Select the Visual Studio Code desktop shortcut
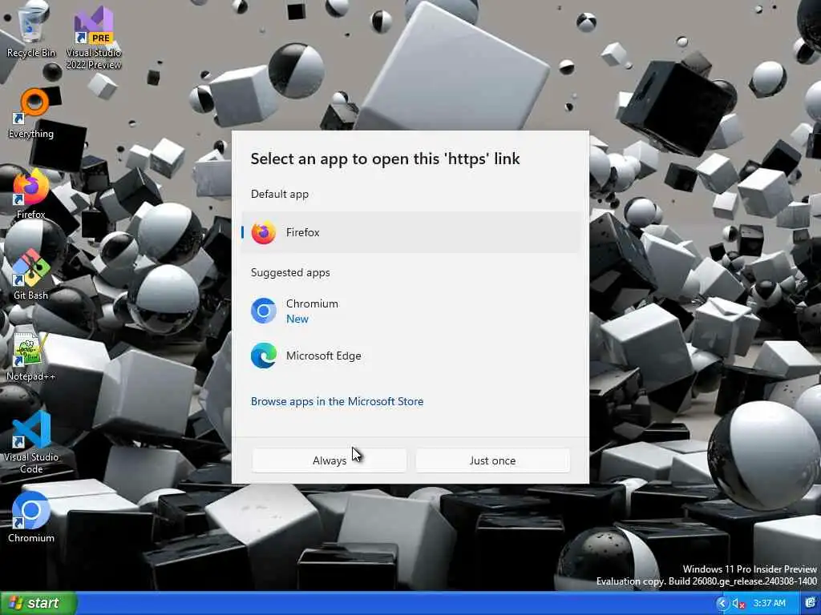Viewport: 821px width, 615px height. (31, 442)
